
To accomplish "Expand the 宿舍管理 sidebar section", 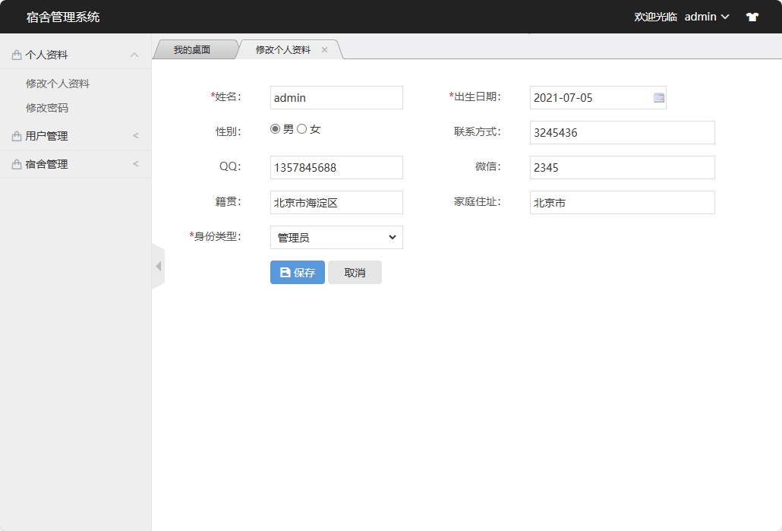I will (x=134, y=163).
